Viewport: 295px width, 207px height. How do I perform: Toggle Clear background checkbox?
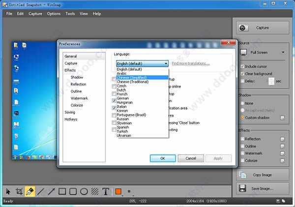click(242, 74)
